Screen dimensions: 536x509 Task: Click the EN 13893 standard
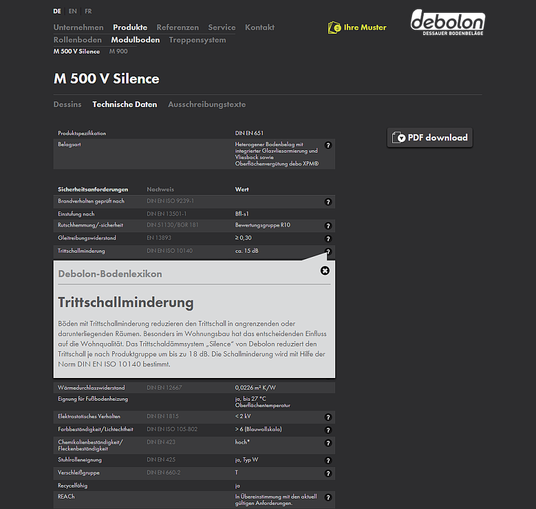point(159,238)
